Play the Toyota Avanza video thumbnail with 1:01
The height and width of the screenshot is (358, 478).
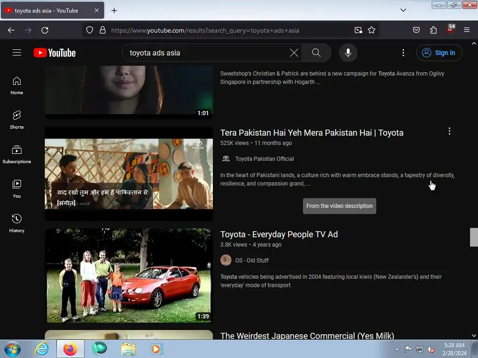(129, 92)
